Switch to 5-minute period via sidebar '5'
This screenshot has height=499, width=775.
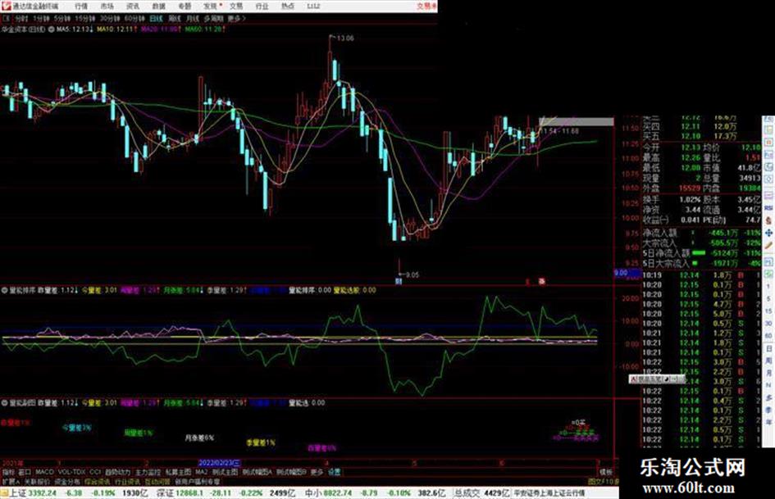point(768,298)
